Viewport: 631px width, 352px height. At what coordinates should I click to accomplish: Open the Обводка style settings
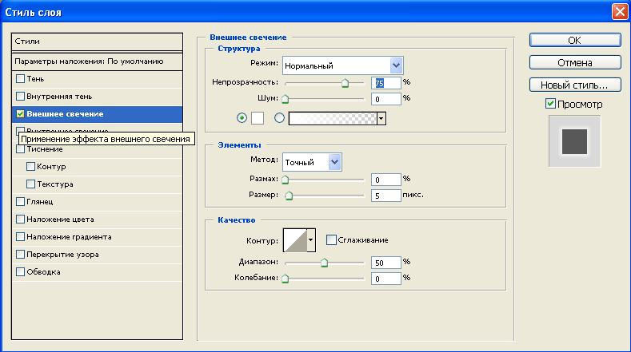pos(44,272)
